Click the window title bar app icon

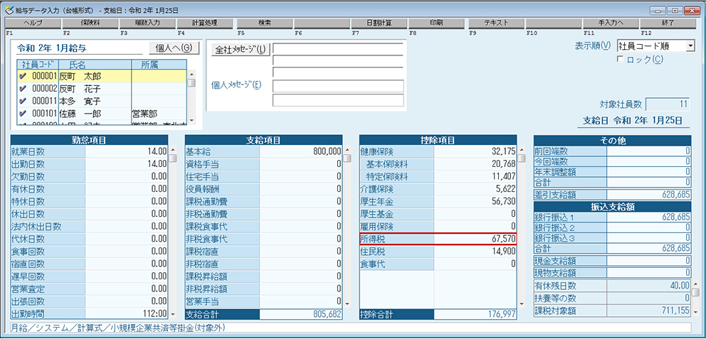9,10
